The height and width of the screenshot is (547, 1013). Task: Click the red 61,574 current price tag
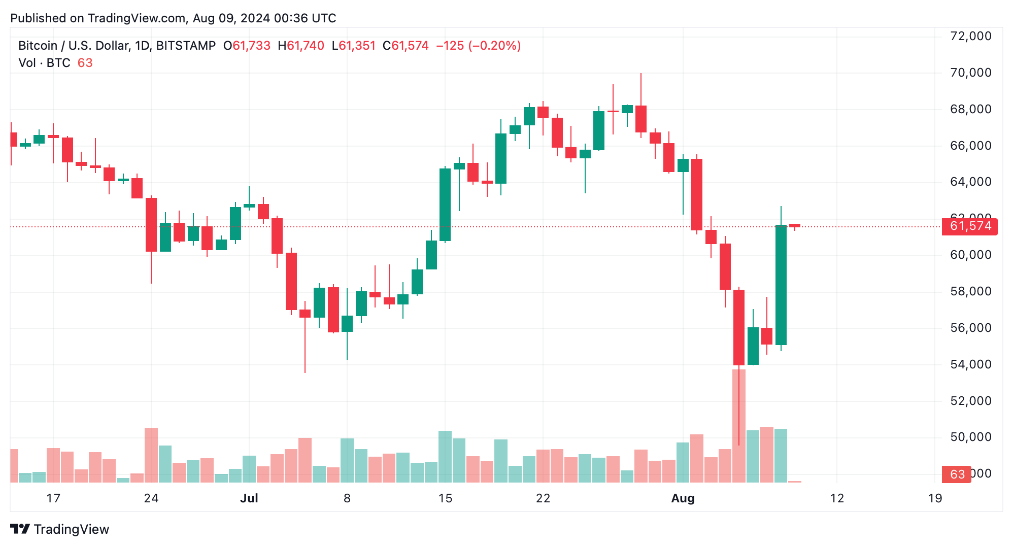click(x=969, y=226)
